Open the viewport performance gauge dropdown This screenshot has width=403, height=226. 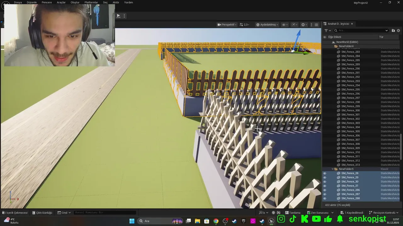295,24
